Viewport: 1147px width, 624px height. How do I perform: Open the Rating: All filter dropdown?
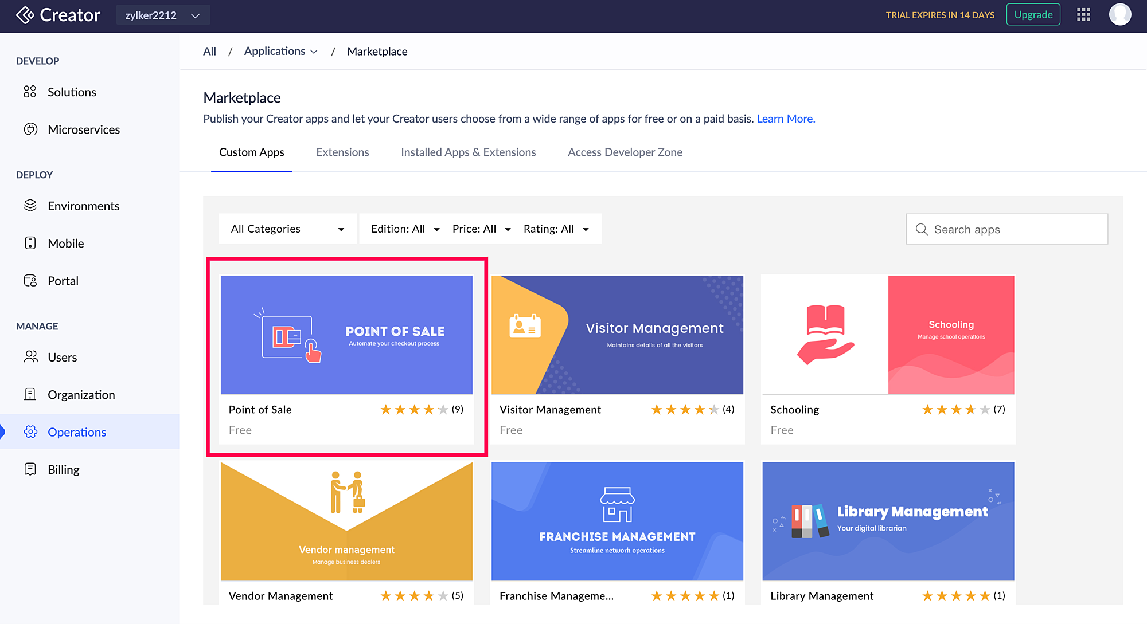tap(556, 229)
